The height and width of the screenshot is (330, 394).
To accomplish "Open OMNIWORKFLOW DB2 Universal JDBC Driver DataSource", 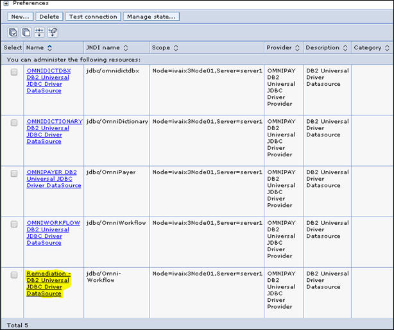I will (53, 233).
